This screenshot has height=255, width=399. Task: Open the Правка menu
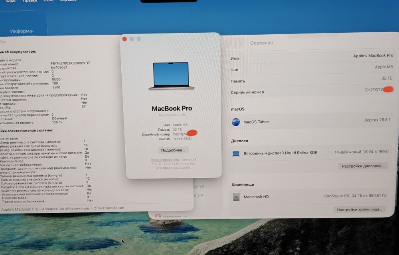30,1
